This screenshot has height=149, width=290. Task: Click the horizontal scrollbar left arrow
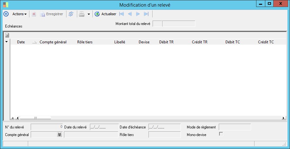(17, 118)
